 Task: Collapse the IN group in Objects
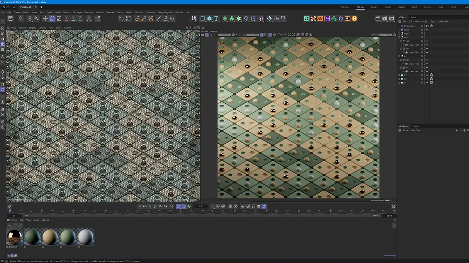pyautogui.click(x=399, y=56)
